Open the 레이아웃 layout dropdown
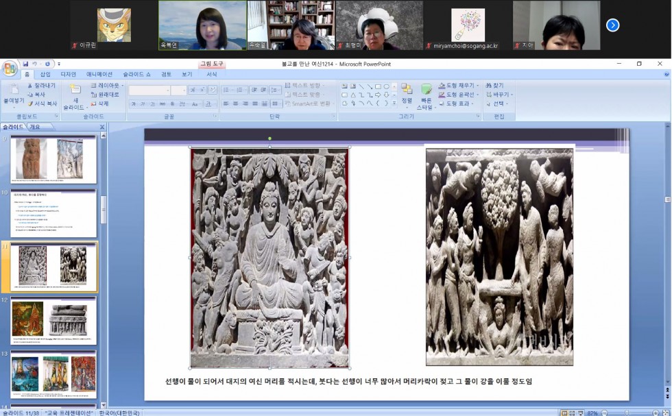The width and height of the screenshot is (672, 416). click(107, 86)
